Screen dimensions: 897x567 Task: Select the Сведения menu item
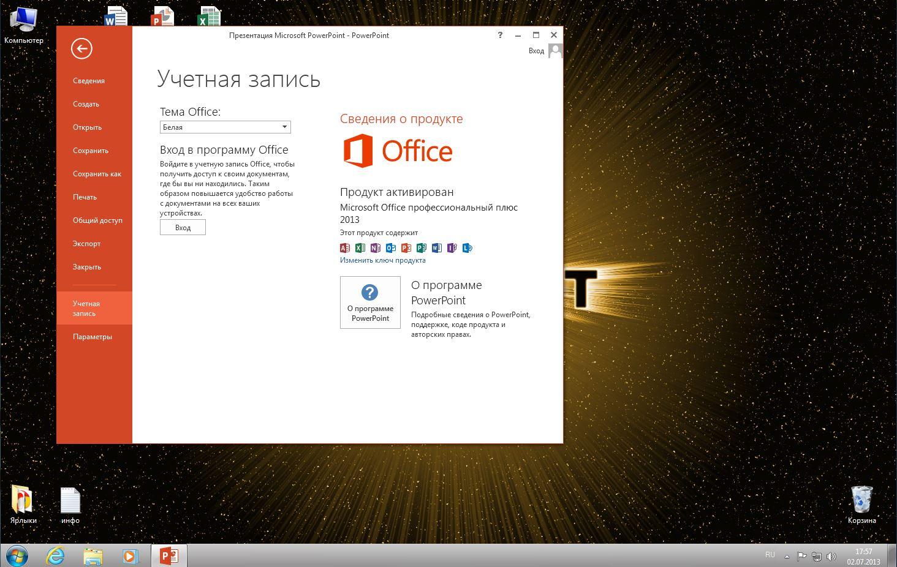point(89,81)
